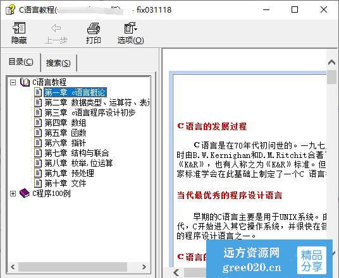
Task: Click right arrow of tree horizontal scrollbar
Action: [144, 267]
